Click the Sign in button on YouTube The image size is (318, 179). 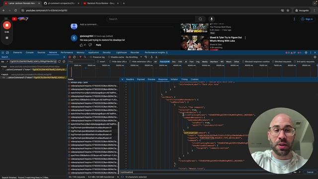click(x=307, y=19)
